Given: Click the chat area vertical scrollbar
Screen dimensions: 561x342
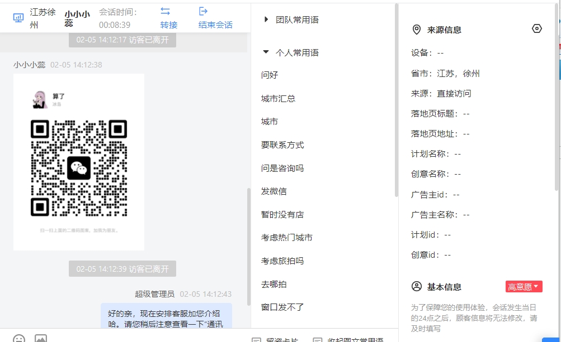Looking at the screenshot, I should click(249, 247).
